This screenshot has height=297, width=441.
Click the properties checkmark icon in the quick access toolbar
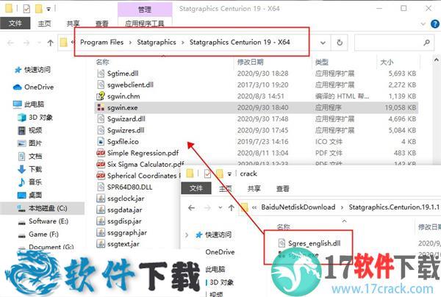pyautogui.click(x=26, y=9)
